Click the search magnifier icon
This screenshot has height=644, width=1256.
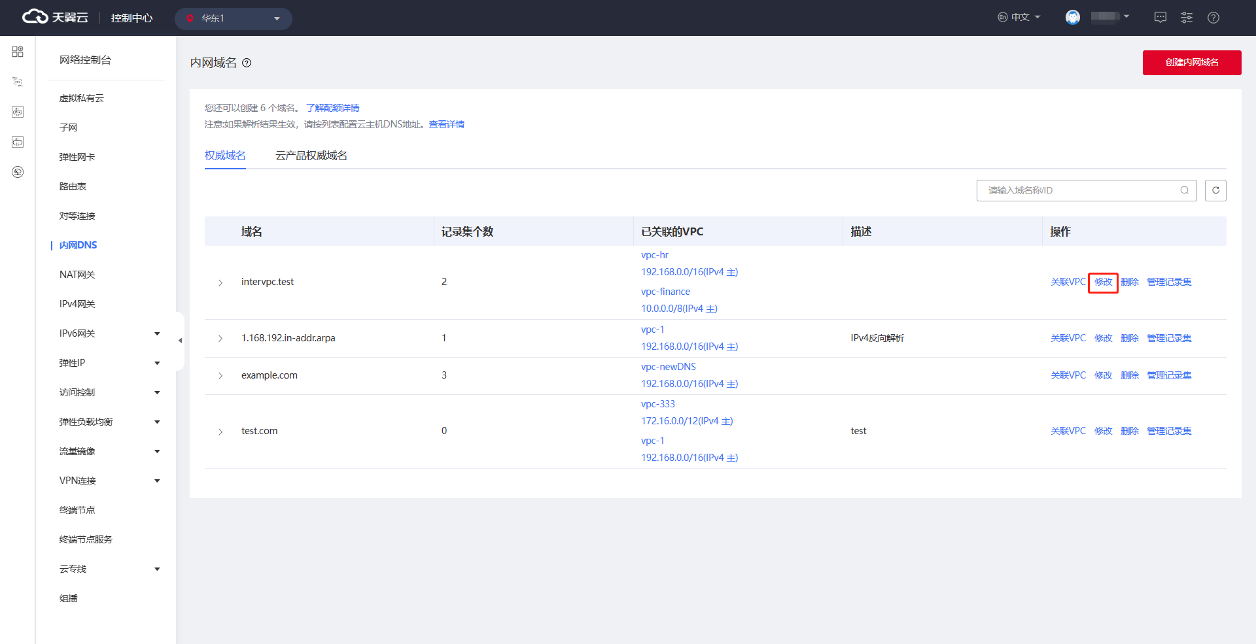point(1184,190)
